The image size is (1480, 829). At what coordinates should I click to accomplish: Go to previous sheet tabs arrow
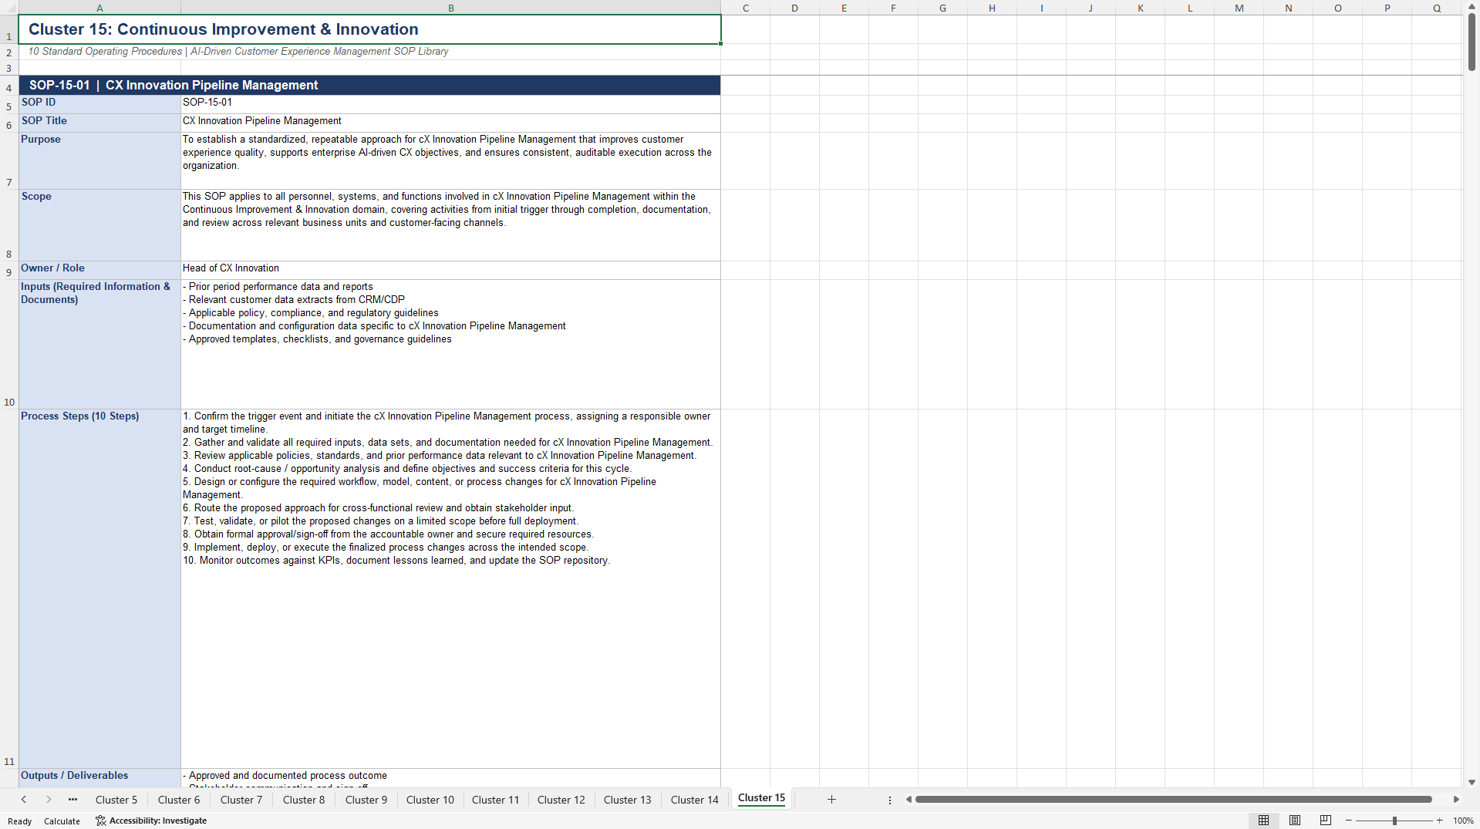pos(24,800)
